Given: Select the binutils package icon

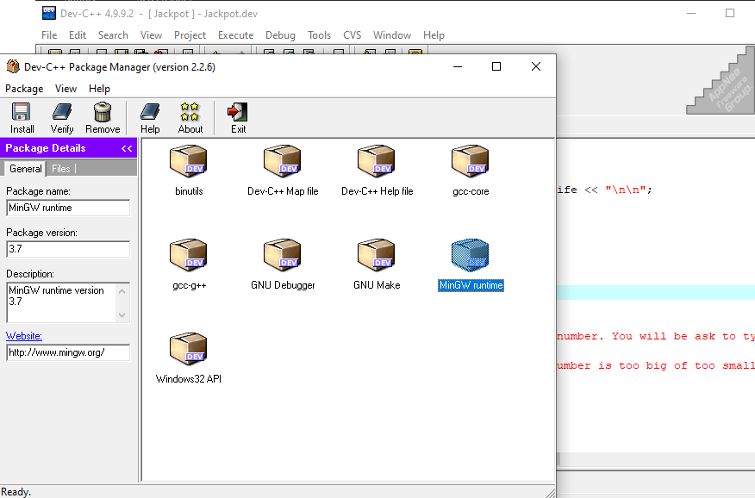Looking at the screenshot, I should coord(189,161).
